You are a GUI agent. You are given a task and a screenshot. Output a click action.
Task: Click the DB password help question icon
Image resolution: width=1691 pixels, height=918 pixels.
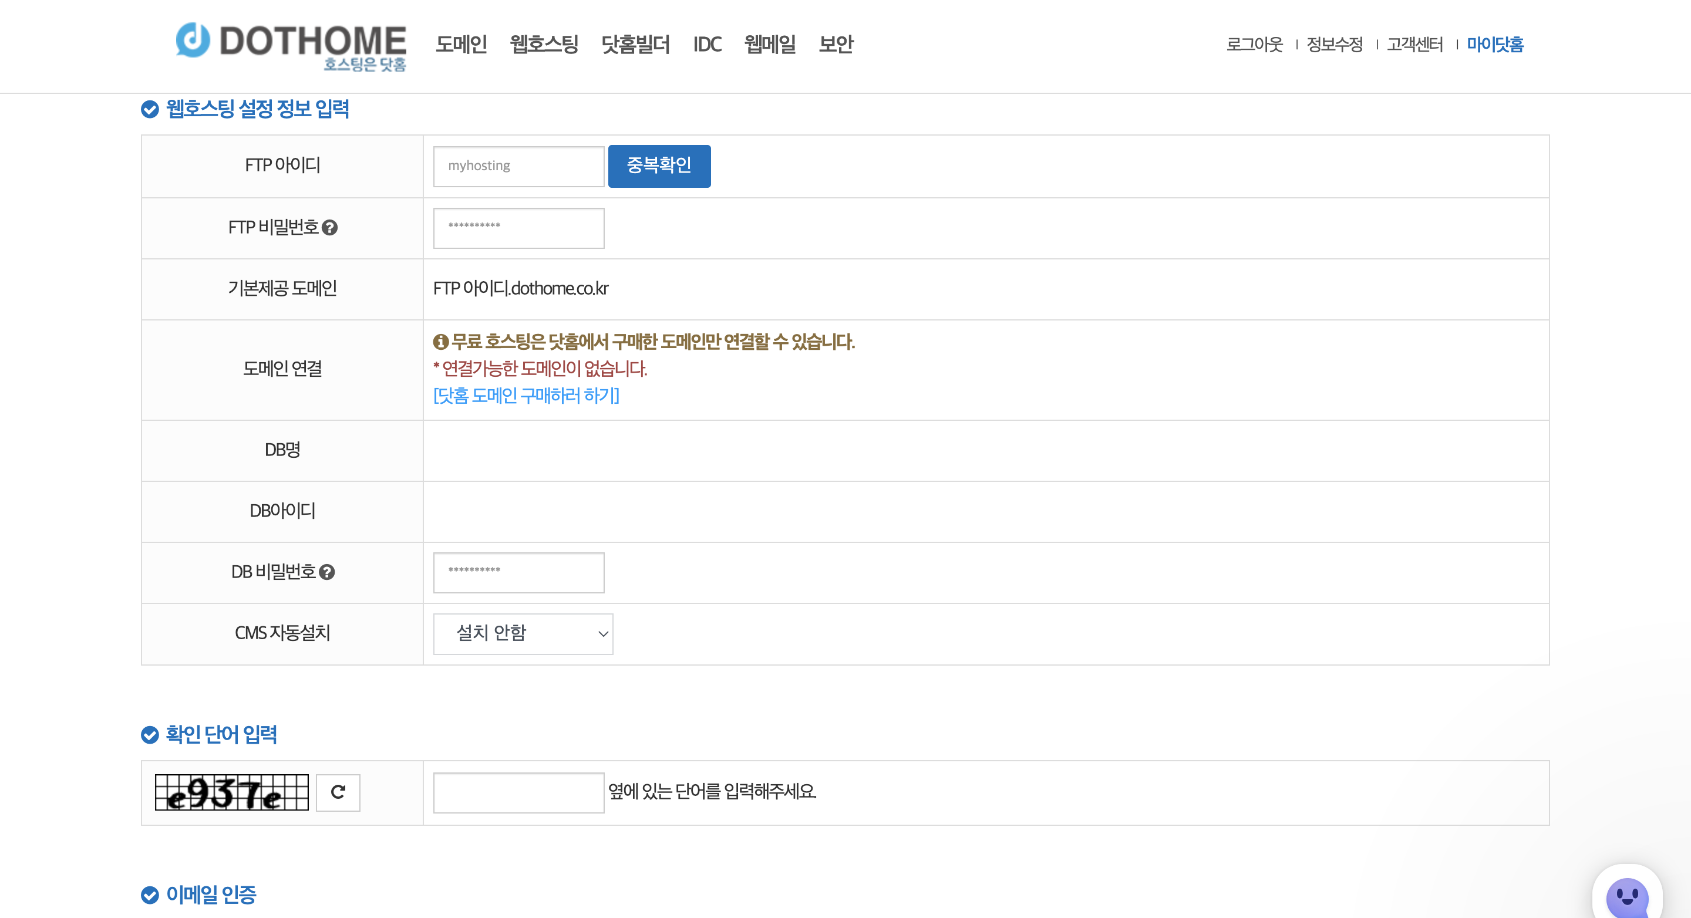[x=327, y=572]
